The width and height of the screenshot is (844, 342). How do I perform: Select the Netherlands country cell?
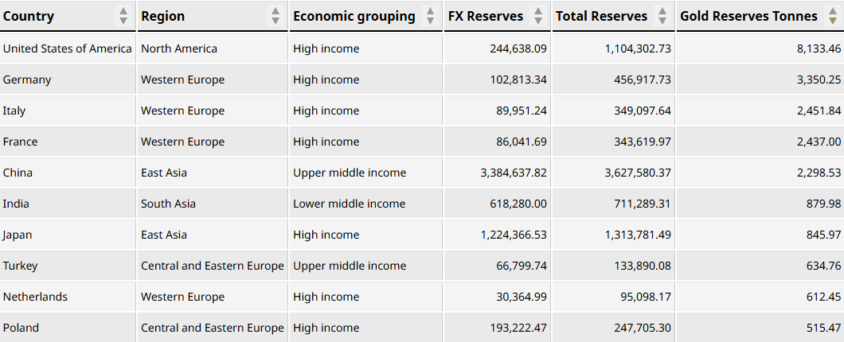click(35, 297)
